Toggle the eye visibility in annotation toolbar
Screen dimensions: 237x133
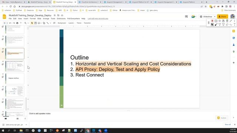[220, 21]
